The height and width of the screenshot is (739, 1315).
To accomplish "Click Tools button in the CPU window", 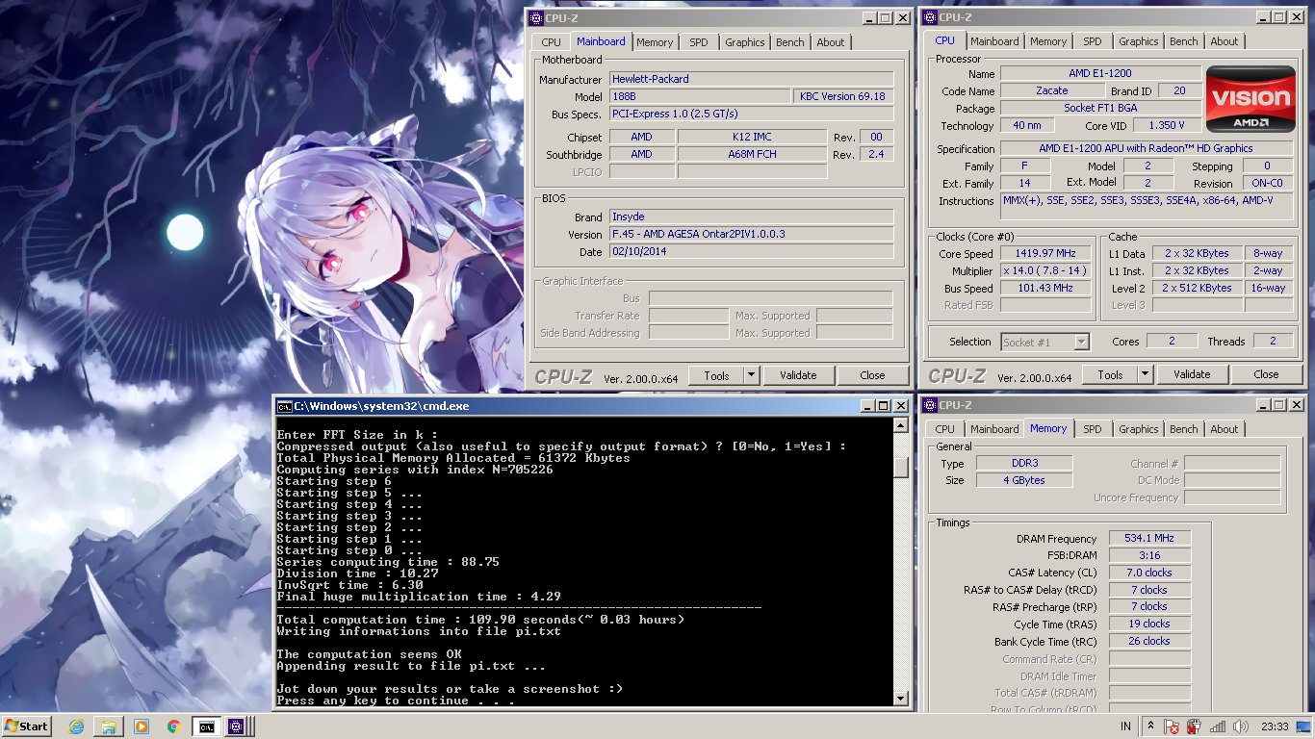I will 1110,374.
